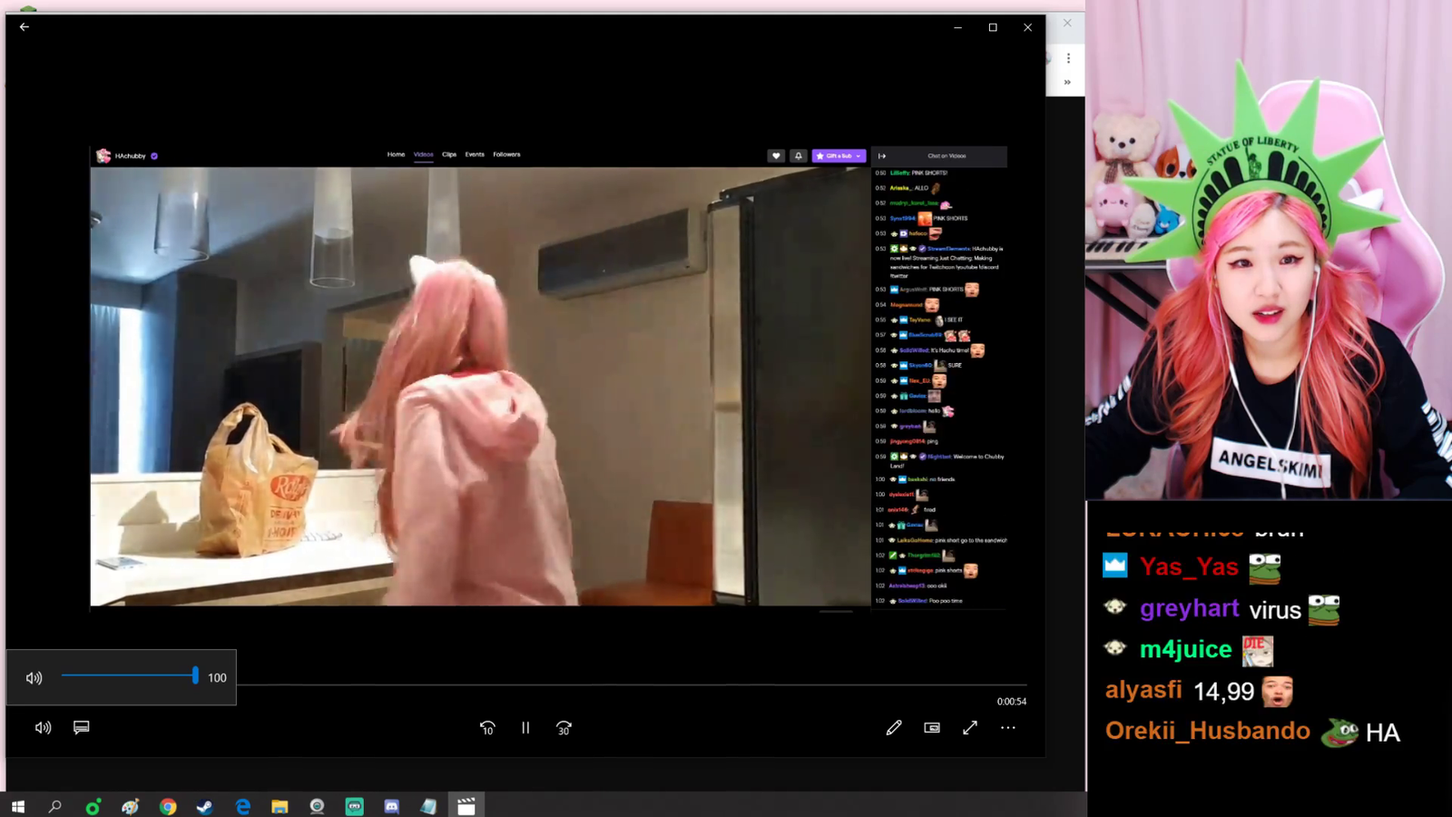Viewport: 1452px width, 817px height.
Task: Open Discord from the taskbar
Action: point(391,806)
